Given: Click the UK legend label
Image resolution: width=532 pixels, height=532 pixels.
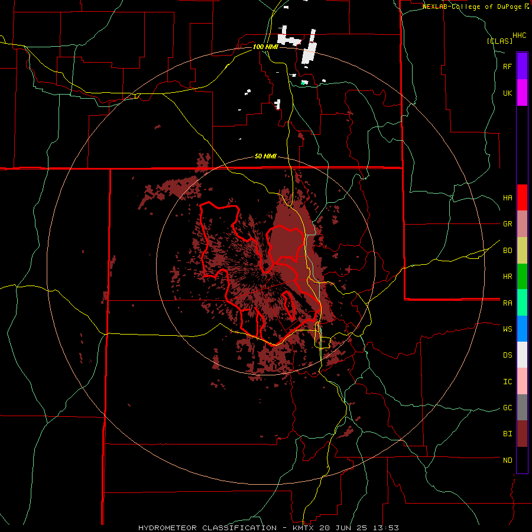Looking at the screenshot, I should click(507, 93).
